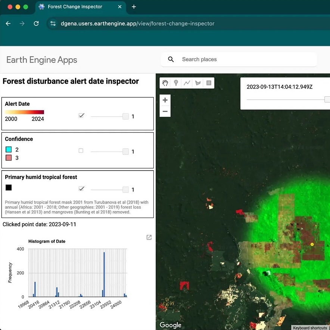This screenshot has width=330, height=330.
Task: Click the timestamp 2023-09-13T14:04:12.949Z label
Action: (x=280, y=87)
